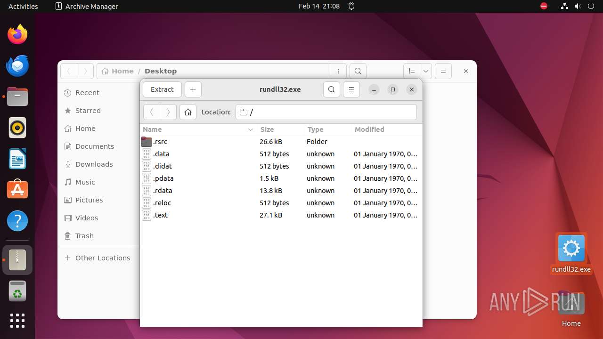This screenshot has width=603, height=339.
Task: Open Downloads in Files sidebar
Action: coord(99,164)
